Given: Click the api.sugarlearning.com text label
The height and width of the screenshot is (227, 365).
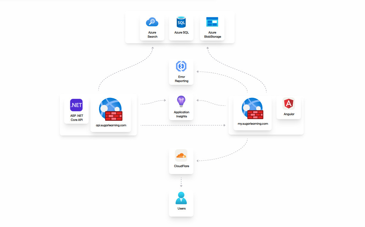Looking at the screenshot, I should pyautogui.click(x=111, y=125).
